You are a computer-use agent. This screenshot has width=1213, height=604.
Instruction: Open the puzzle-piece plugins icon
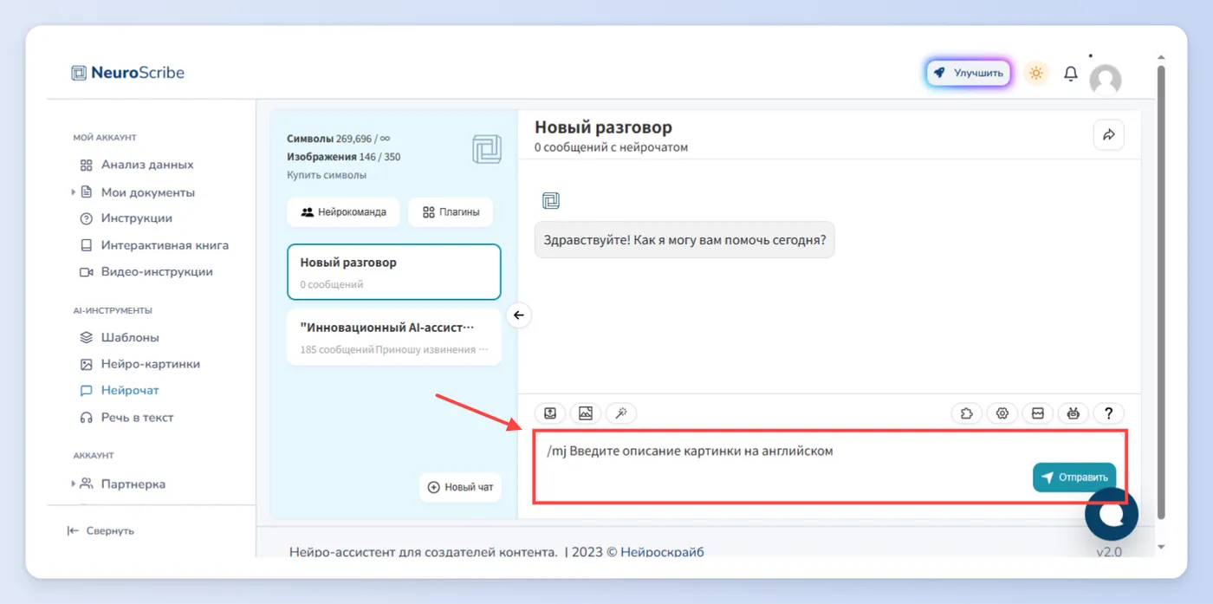967,413
